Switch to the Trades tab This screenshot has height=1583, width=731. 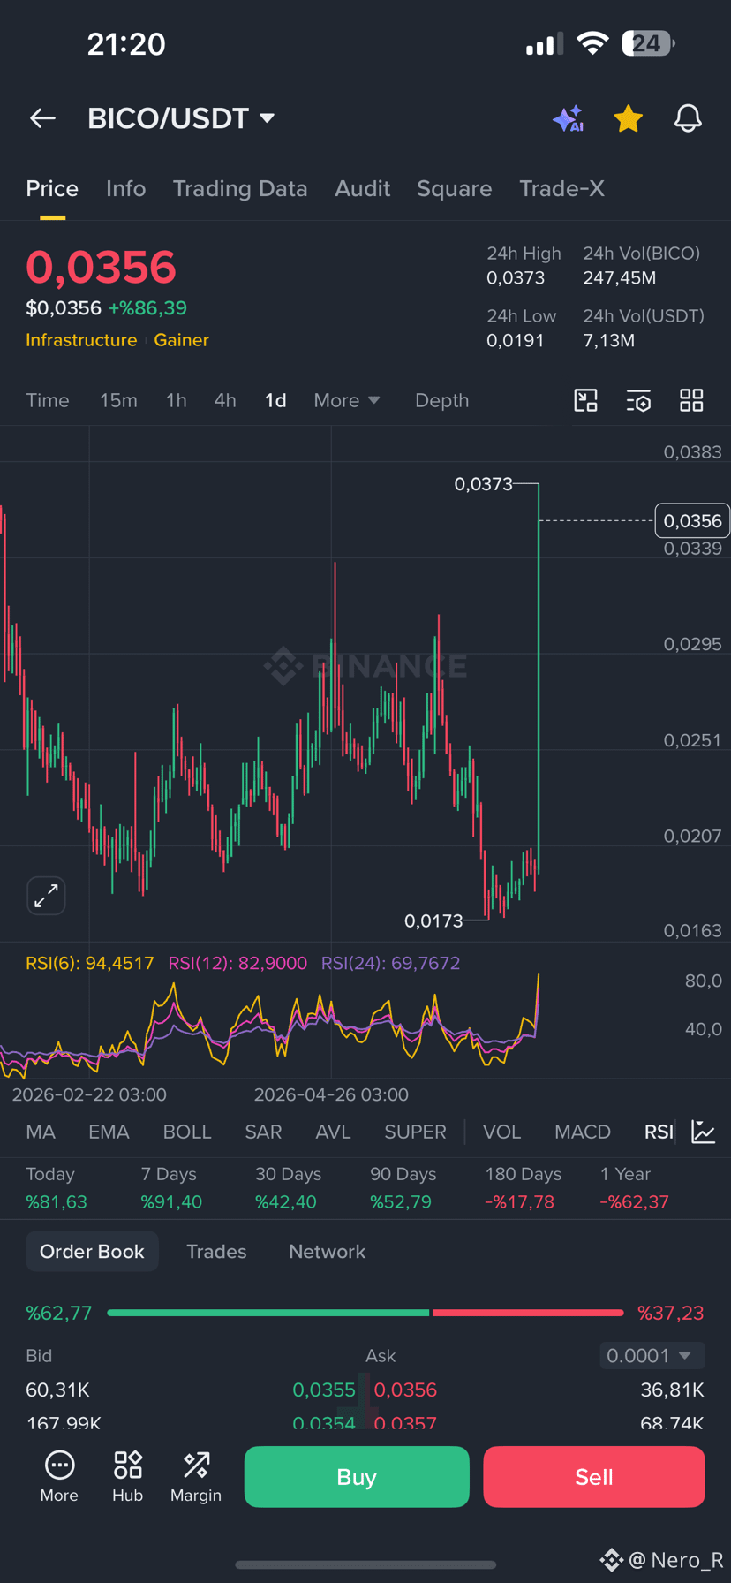click(216, 1251)
